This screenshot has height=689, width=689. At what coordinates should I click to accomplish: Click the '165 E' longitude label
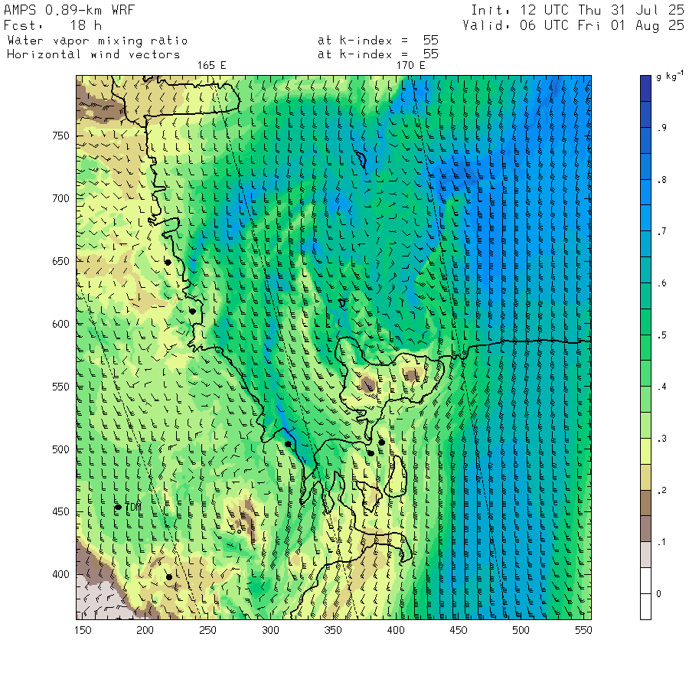[211, 66]
